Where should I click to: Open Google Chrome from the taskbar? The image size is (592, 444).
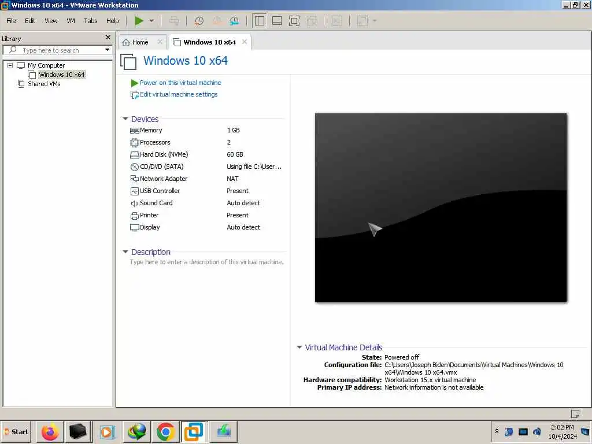click(165, 431)
